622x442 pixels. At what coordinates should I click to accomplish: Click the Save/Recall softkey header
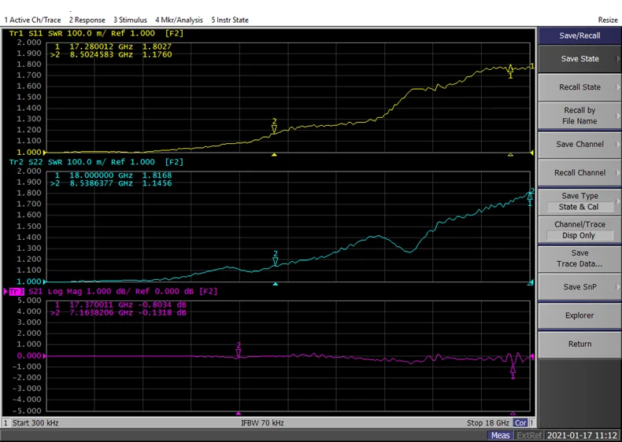(579, 35)
